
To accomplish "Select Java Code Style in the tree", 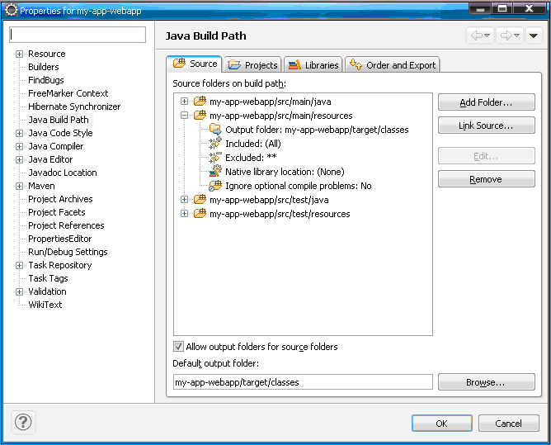I will pyautogui.click(x=60, y=133).
